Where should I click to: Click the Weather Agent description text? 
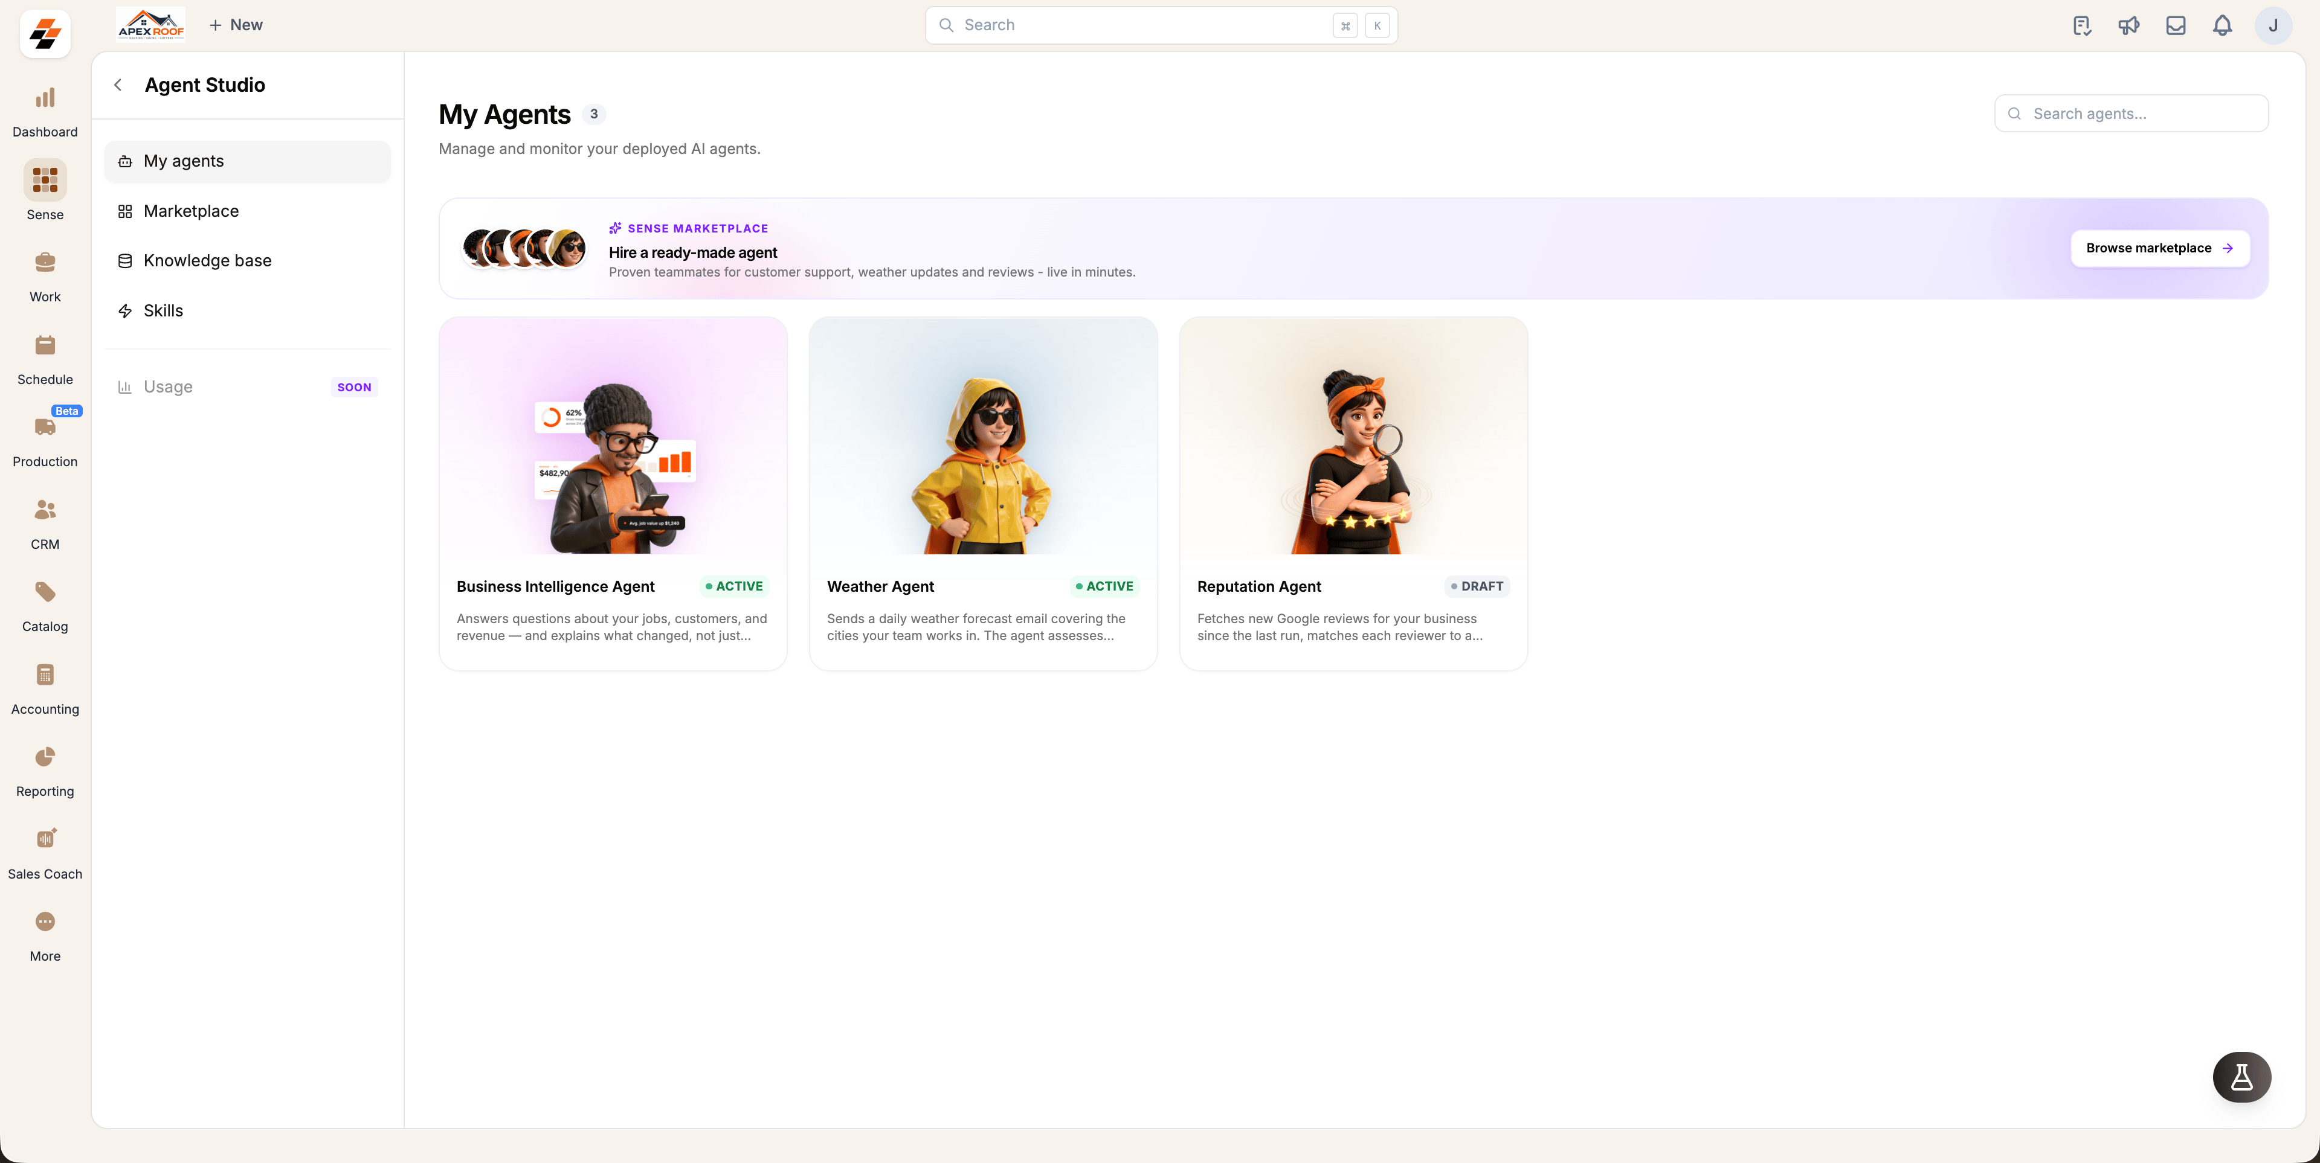click(976, 627)
